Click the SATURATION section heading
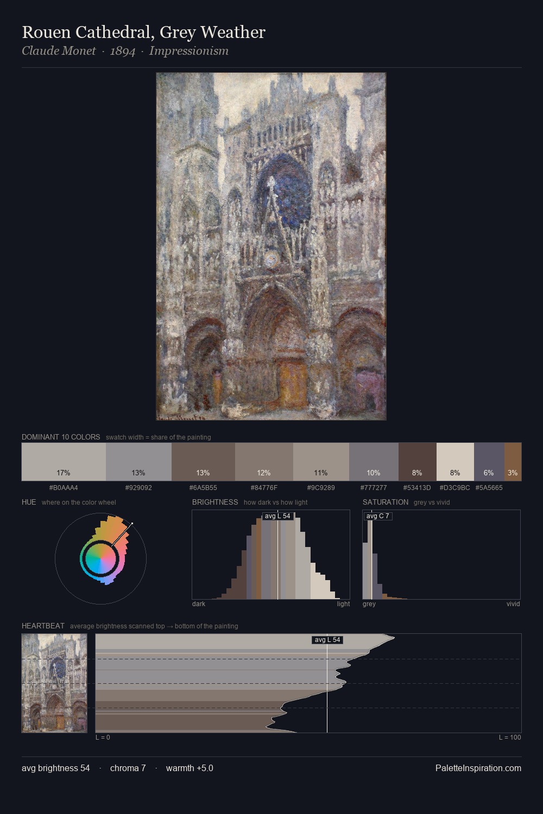The image size is (543, 814). pyautogui.click(x=386, y=502)
